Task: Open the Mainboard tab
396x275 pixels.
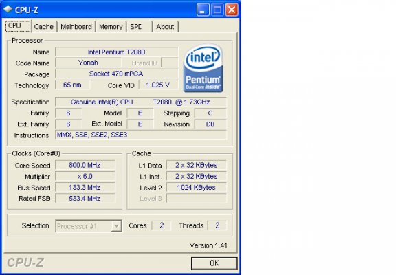Action: [76, 27]
